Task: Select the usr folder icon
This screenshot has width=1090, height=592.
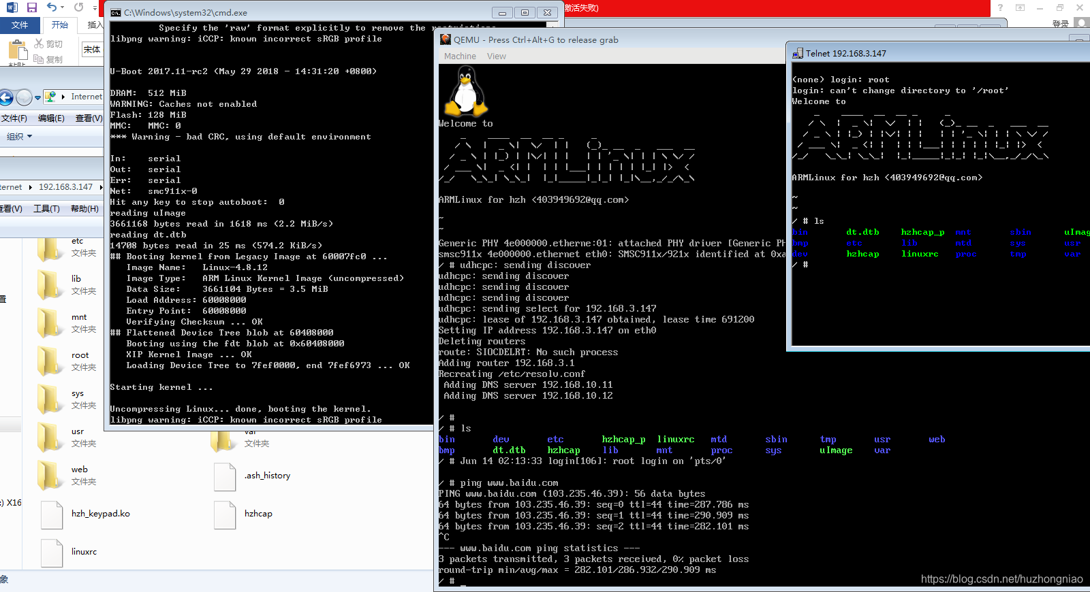Action: point(49,438)
